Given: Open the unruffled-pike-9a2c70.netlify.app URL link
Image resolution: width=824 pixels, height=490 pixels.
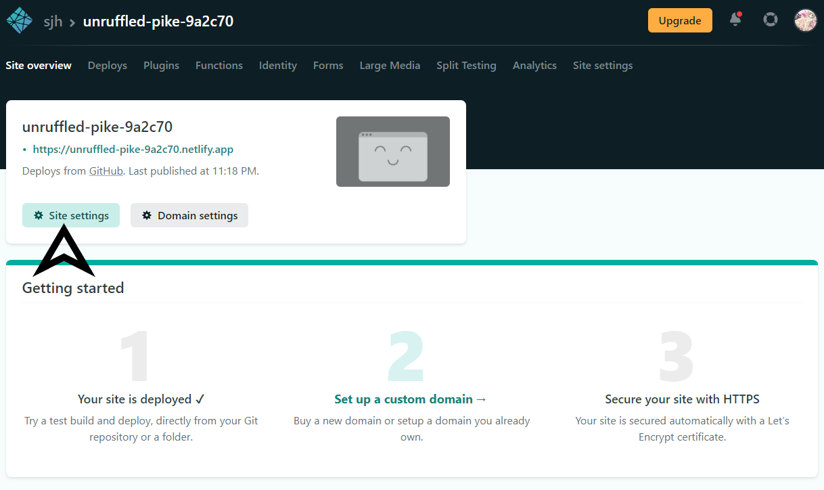Looking at the screenshot, I should click(133, 150).
